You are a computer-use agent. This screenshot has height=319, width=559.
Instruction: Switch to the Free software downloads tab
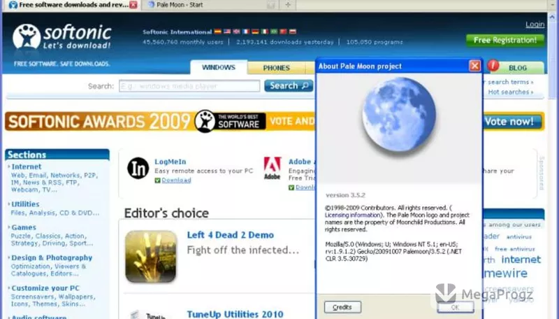[x=73, y=5]
